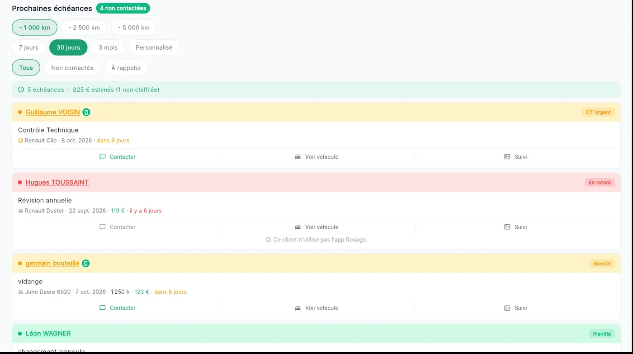Click the 'Contrôle Technique' title

click(x=48, y=130)
